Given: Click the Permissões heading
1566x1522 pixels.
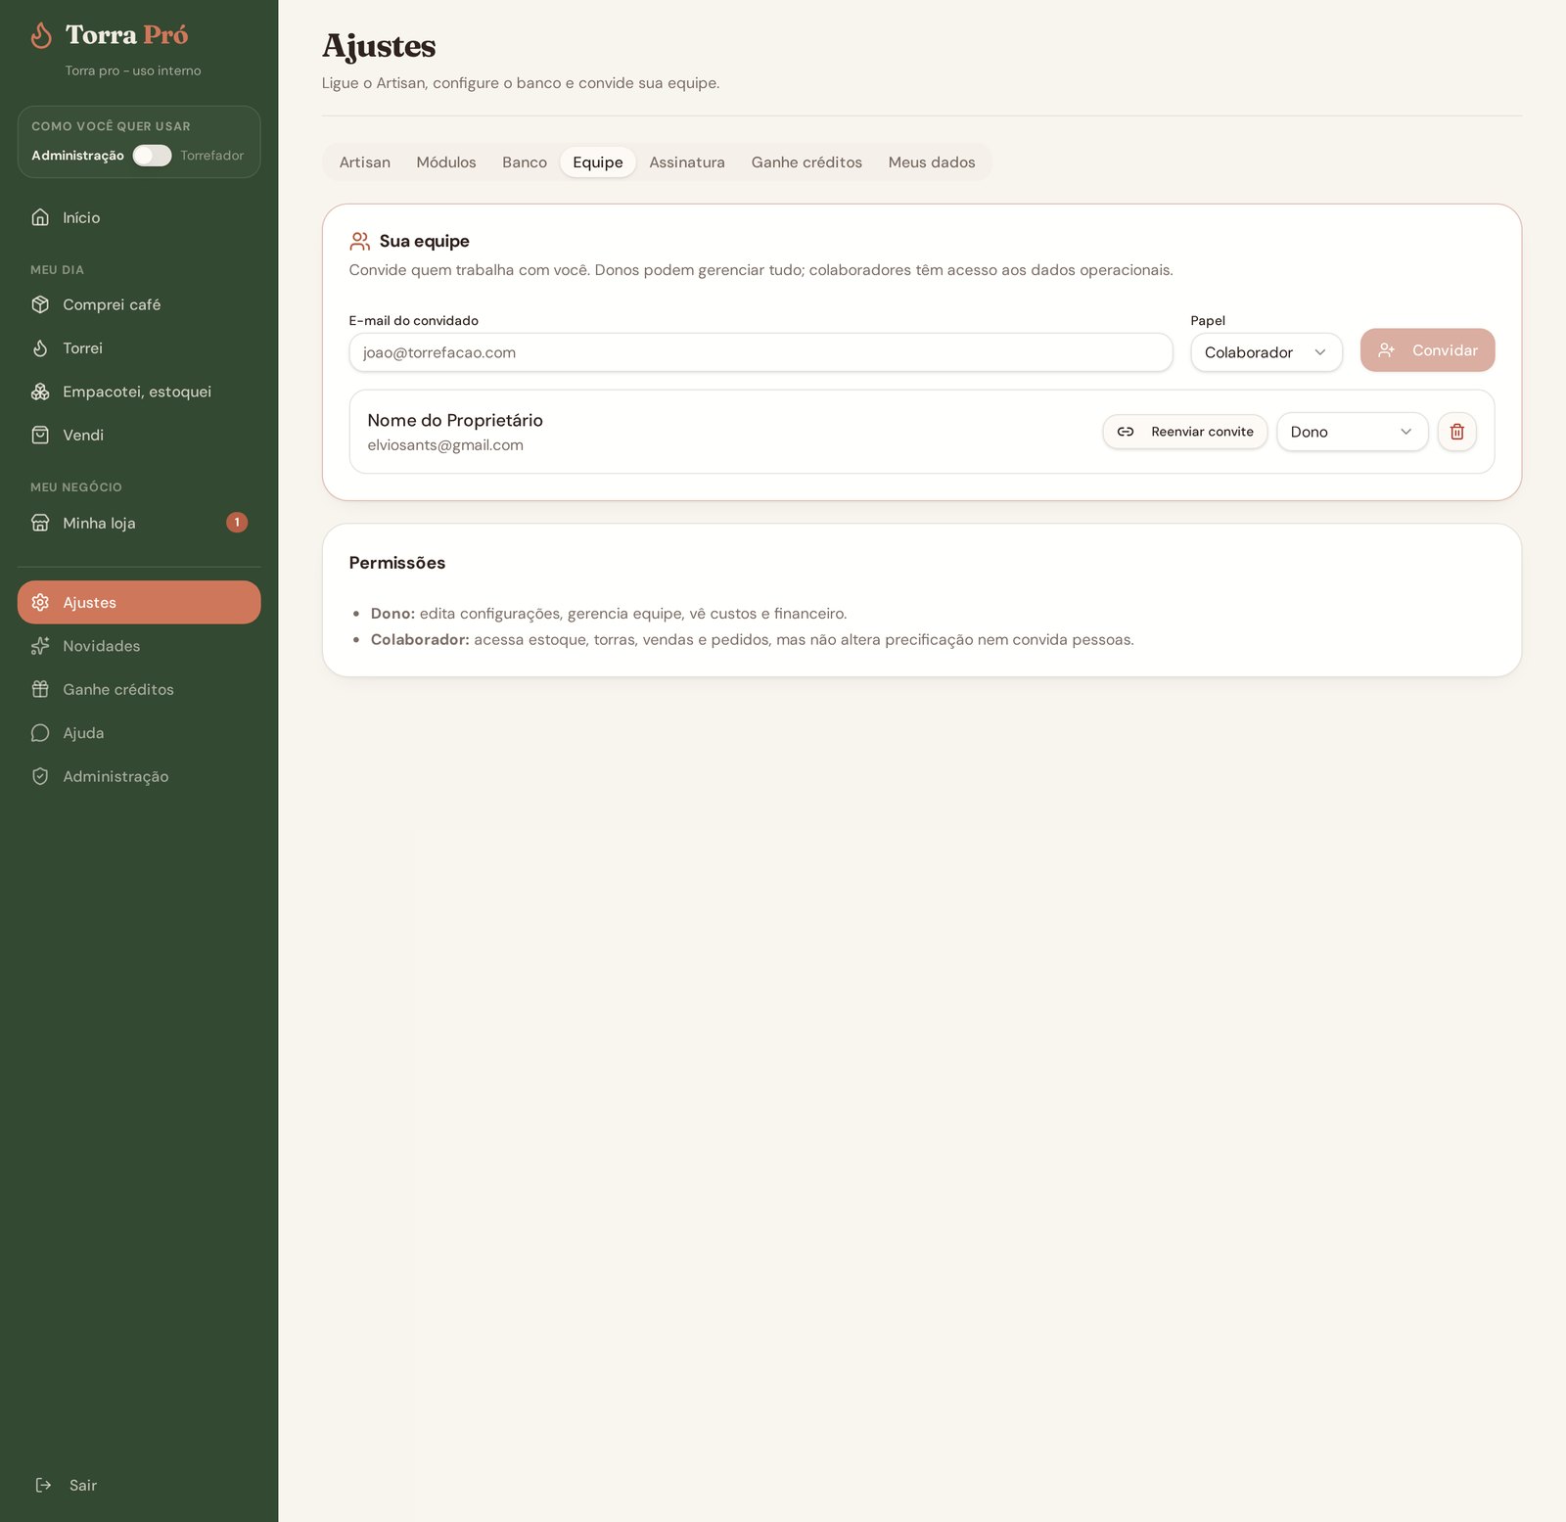Looking at the screenshot, I should pos(397,563).
